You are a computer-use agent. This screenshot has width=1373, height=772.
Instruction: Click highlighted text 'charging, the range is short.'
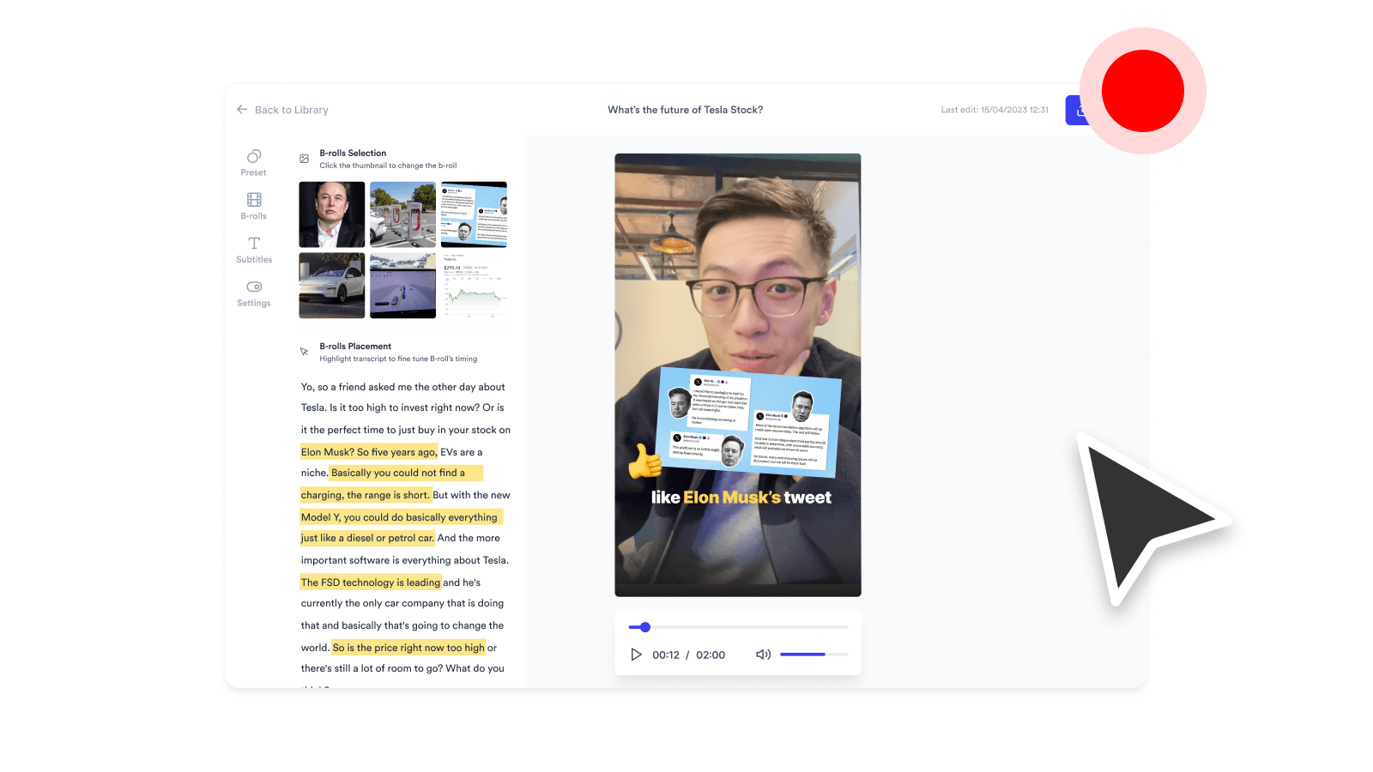366,495
